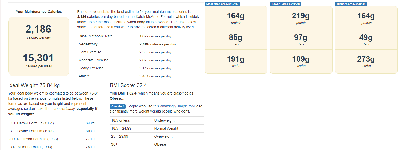Open the "this amazingly simple tool" link
The width and height of the screenshot is (400, 150).
[x=174, y=106]
